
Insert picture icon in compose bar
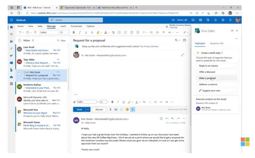pyautogui.click(x=116, y=109)
